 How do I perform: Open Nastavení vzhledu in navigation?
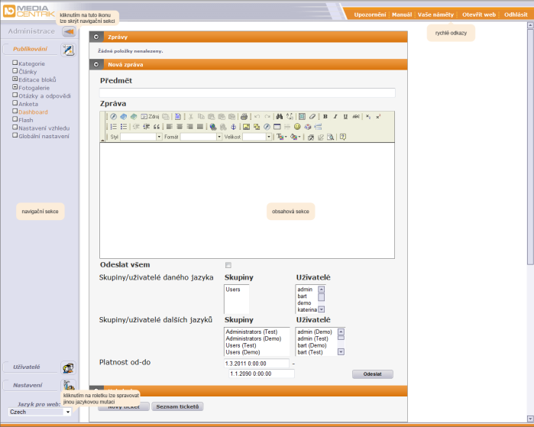point(44,128)
